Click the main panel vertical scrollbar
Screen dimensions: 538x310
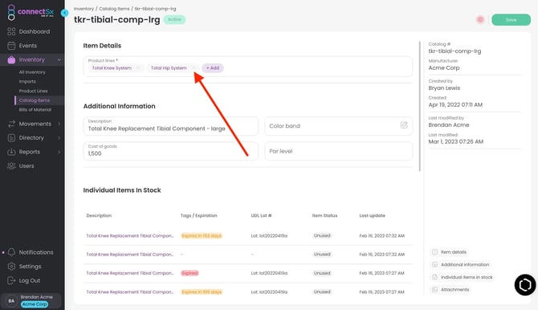click(420, 107)
